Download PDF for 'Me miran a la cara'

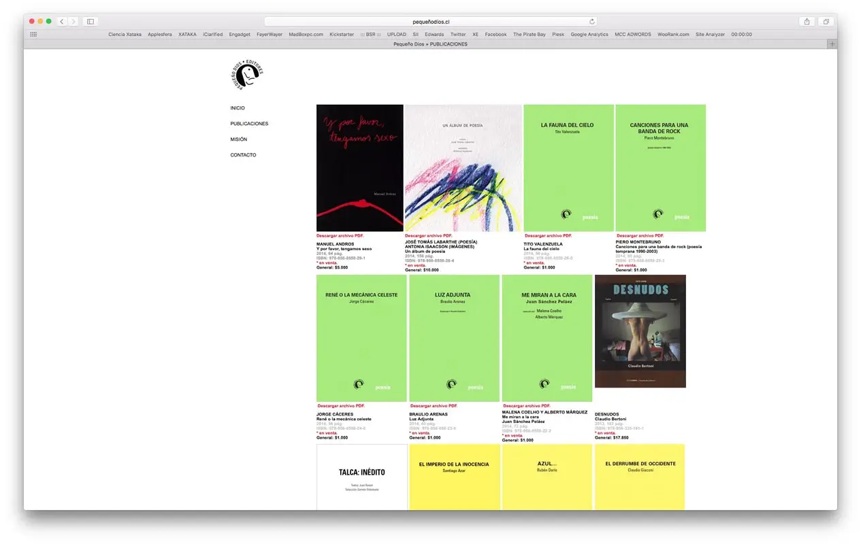point(527,406)
